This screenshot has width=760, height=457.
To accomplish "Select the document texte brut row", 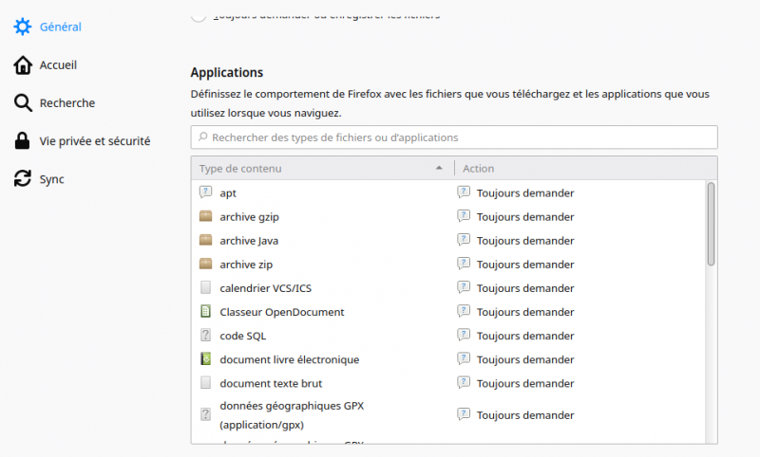I will point(448,383).
